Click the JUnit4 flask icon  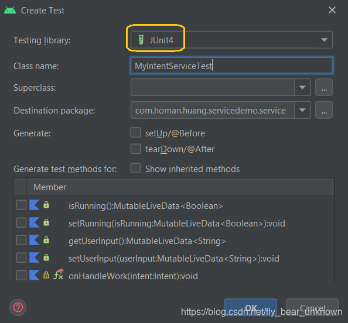pos(141,40)
